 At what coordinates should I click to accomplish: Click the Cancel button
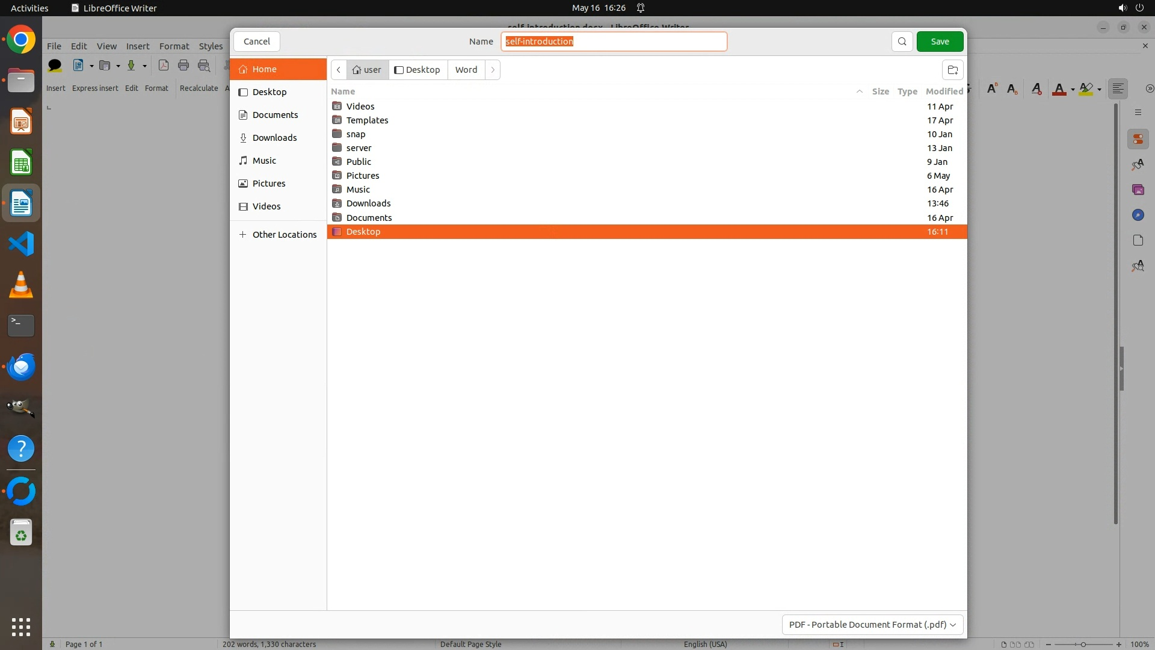coord(257,42)
